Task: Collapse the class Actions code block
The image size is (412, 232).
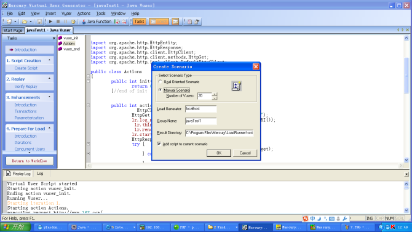Action: (89, 76)
